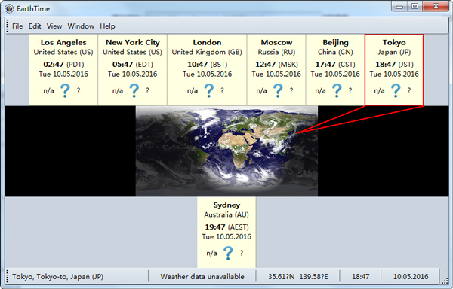Click Moscow weather question mark icon

[x=278, y=90]
